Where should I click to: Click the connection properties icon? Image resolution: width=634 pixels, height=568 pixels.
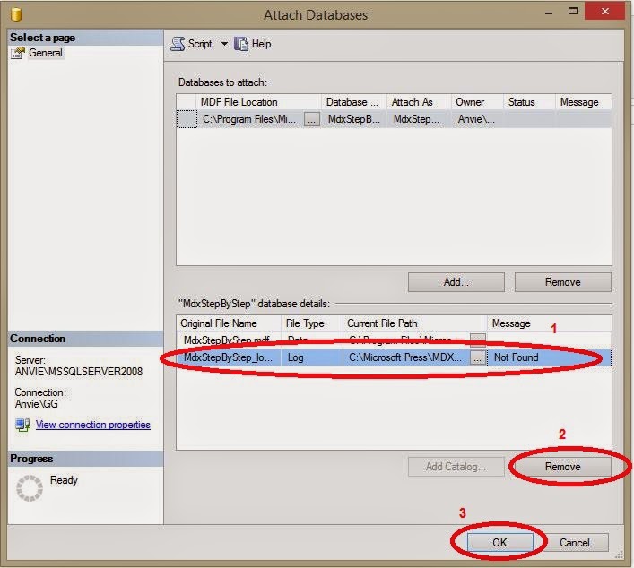pyautogui.click(x=22, y=425)
